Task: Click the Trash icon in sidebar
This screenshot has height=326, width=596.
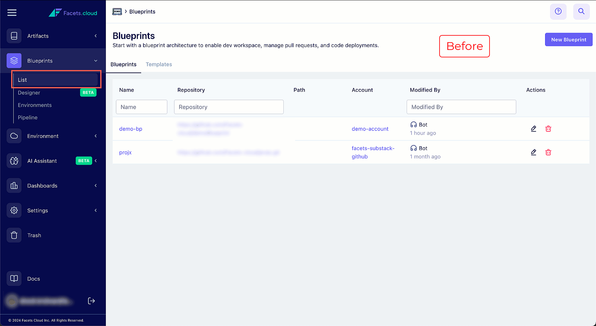Action: [14, 235]
